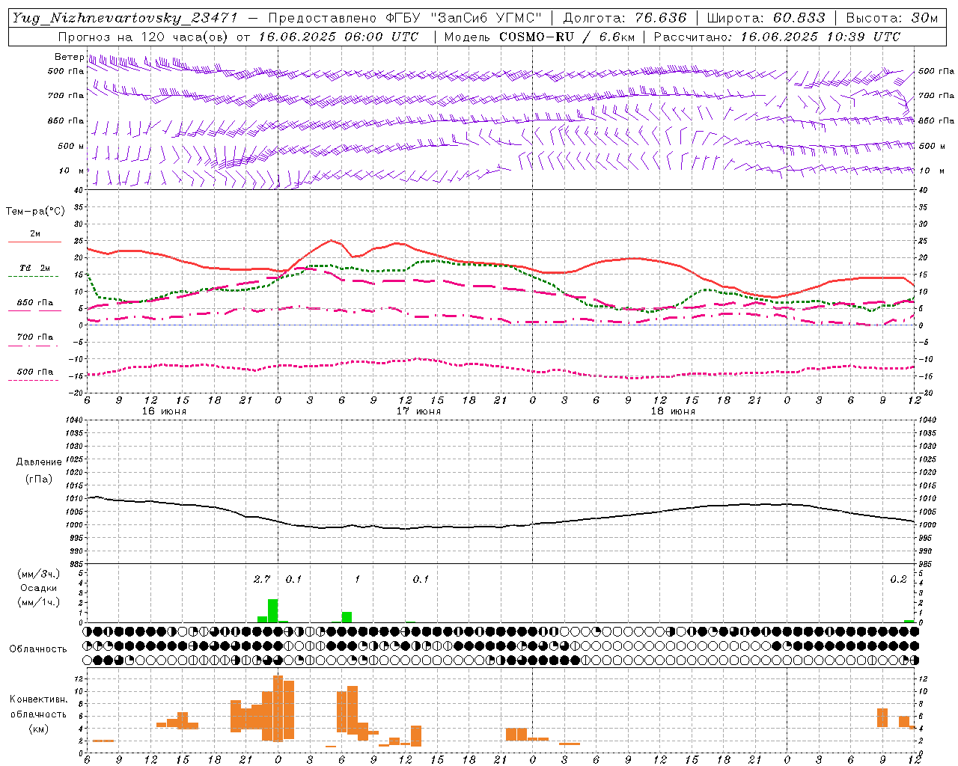Click the Долгота: 76.636 header value
This screenshot has width=958, height=766.
(624, 18)
